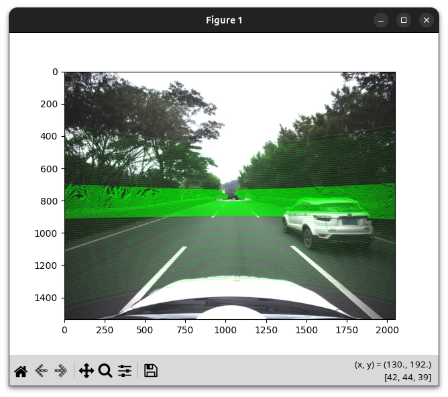Click the (x, y) coordinate readout
448x397 pixels.
(392, 364)
